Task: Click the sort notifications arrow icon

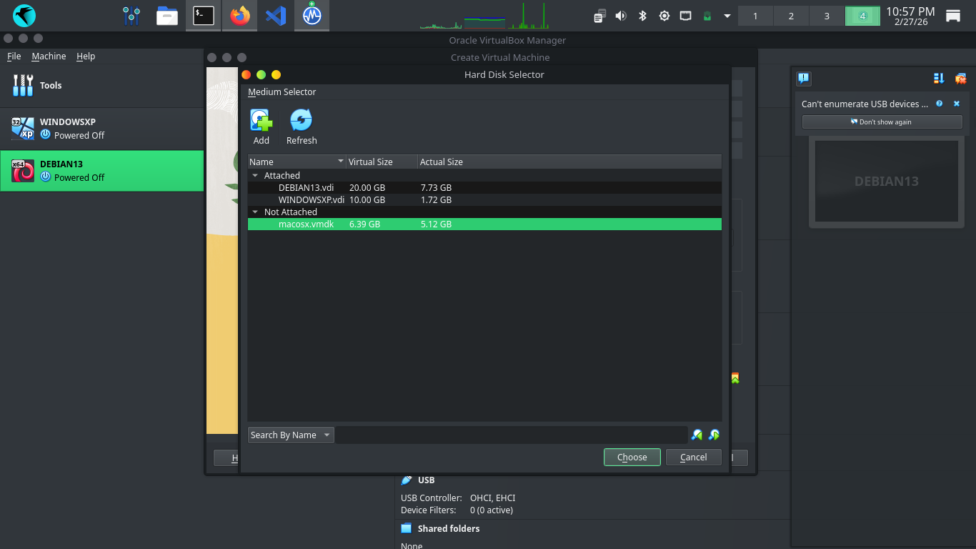Action: pos(939,79)
